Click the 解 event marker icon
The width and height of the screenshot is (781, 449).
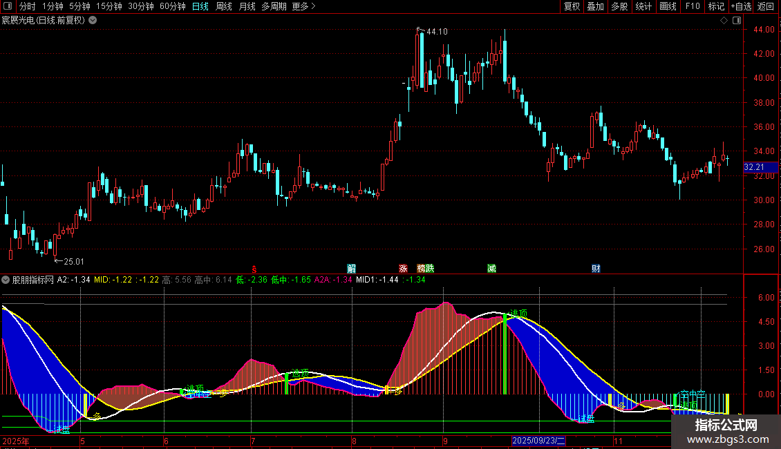351,268
